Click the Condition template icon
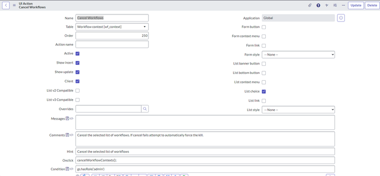This screenshot has height=176, width=380. 67,169
